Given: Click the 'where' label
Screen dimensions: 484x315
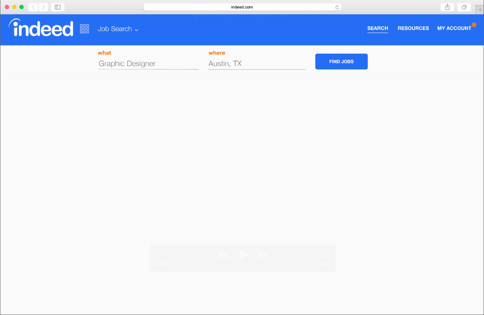Looking at the screenshot, I should [217, 53].
